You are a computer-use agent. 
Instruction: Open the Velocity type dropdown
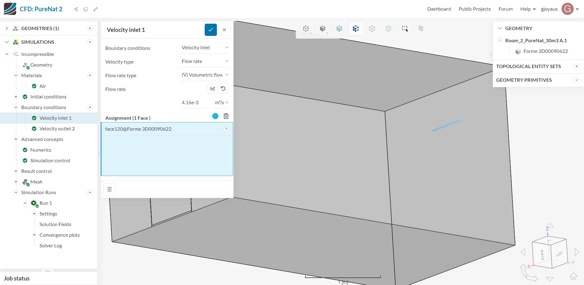tap(204, 61)
